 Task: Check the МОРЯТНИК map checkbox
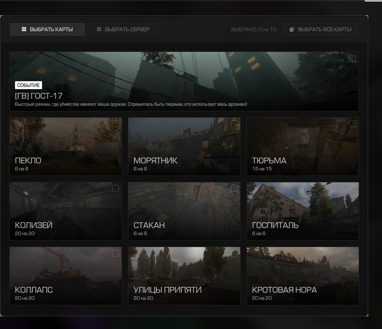click(x=234, y=124)
